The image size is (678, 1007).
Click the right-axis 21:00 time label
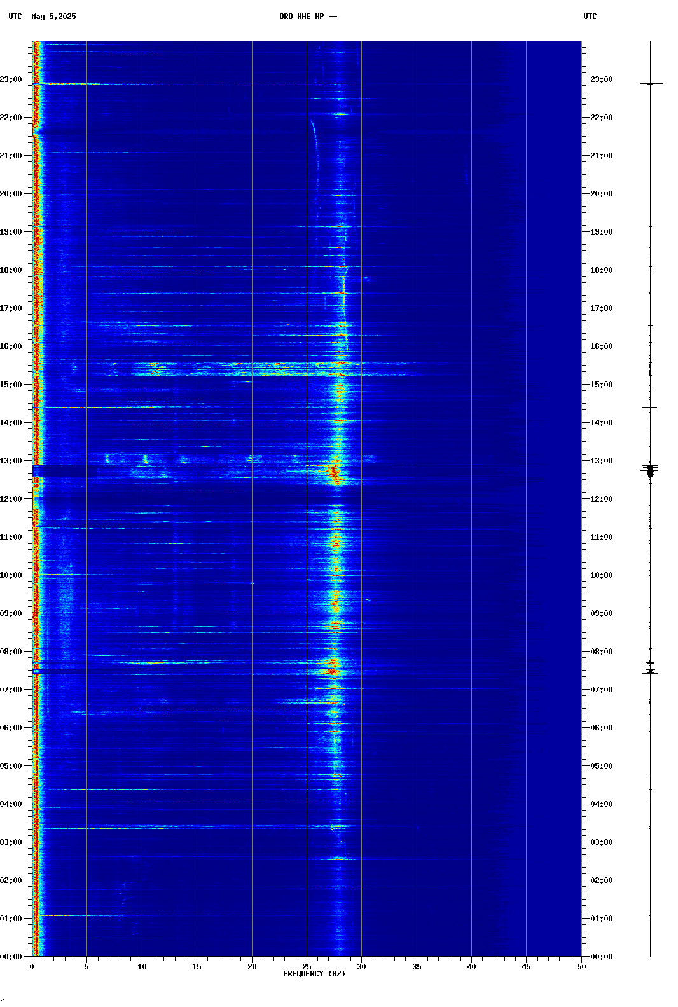click(602, 156)
